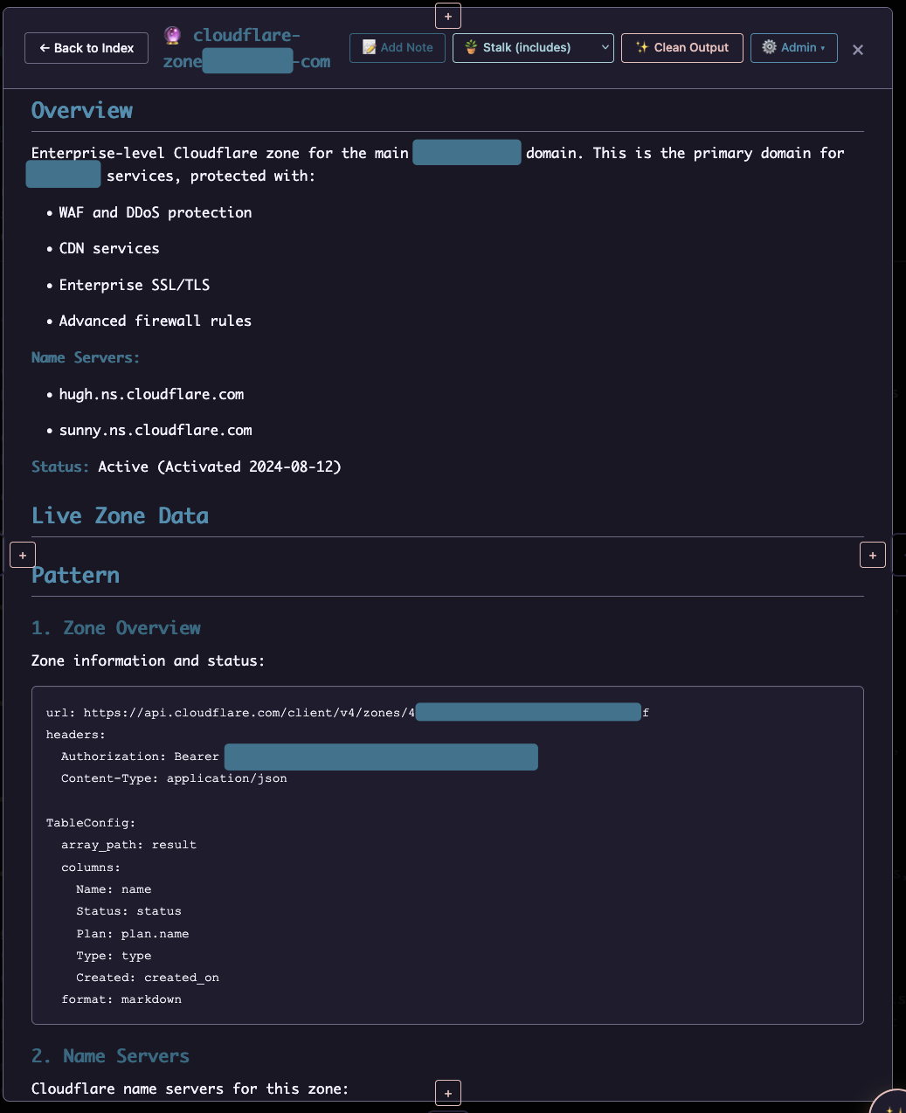
Task: Open the Stalk (includes) dropdown
Action: coord(533,48)
